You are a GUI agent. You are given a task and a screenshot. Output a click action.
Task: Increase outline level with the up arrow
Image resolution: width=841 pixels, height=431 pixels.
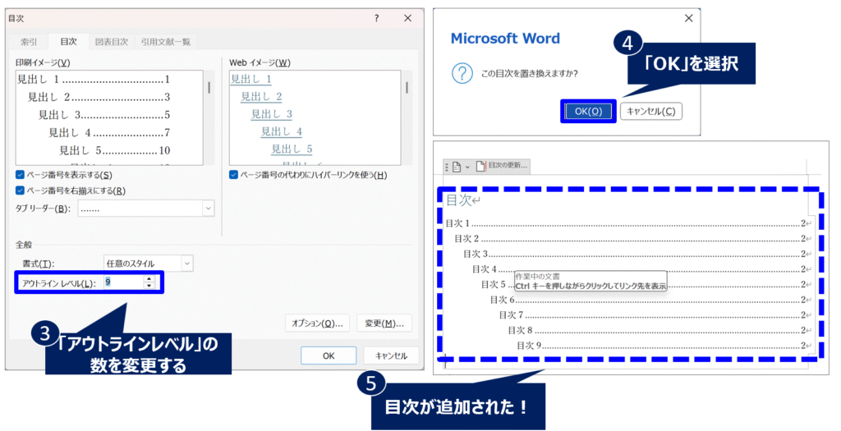(149, 279)
